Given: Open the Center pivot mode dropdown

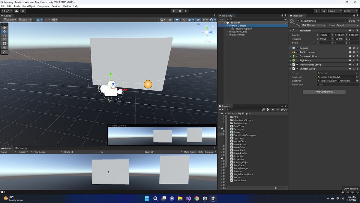Looking at the screenshot, I should click(x=9, y=20).
